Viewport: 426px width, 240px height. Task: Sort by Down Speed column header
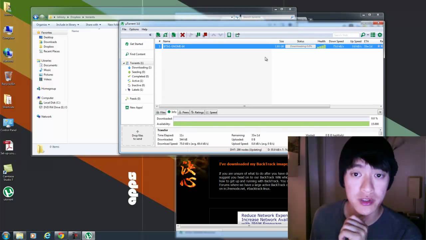point(336,41)
